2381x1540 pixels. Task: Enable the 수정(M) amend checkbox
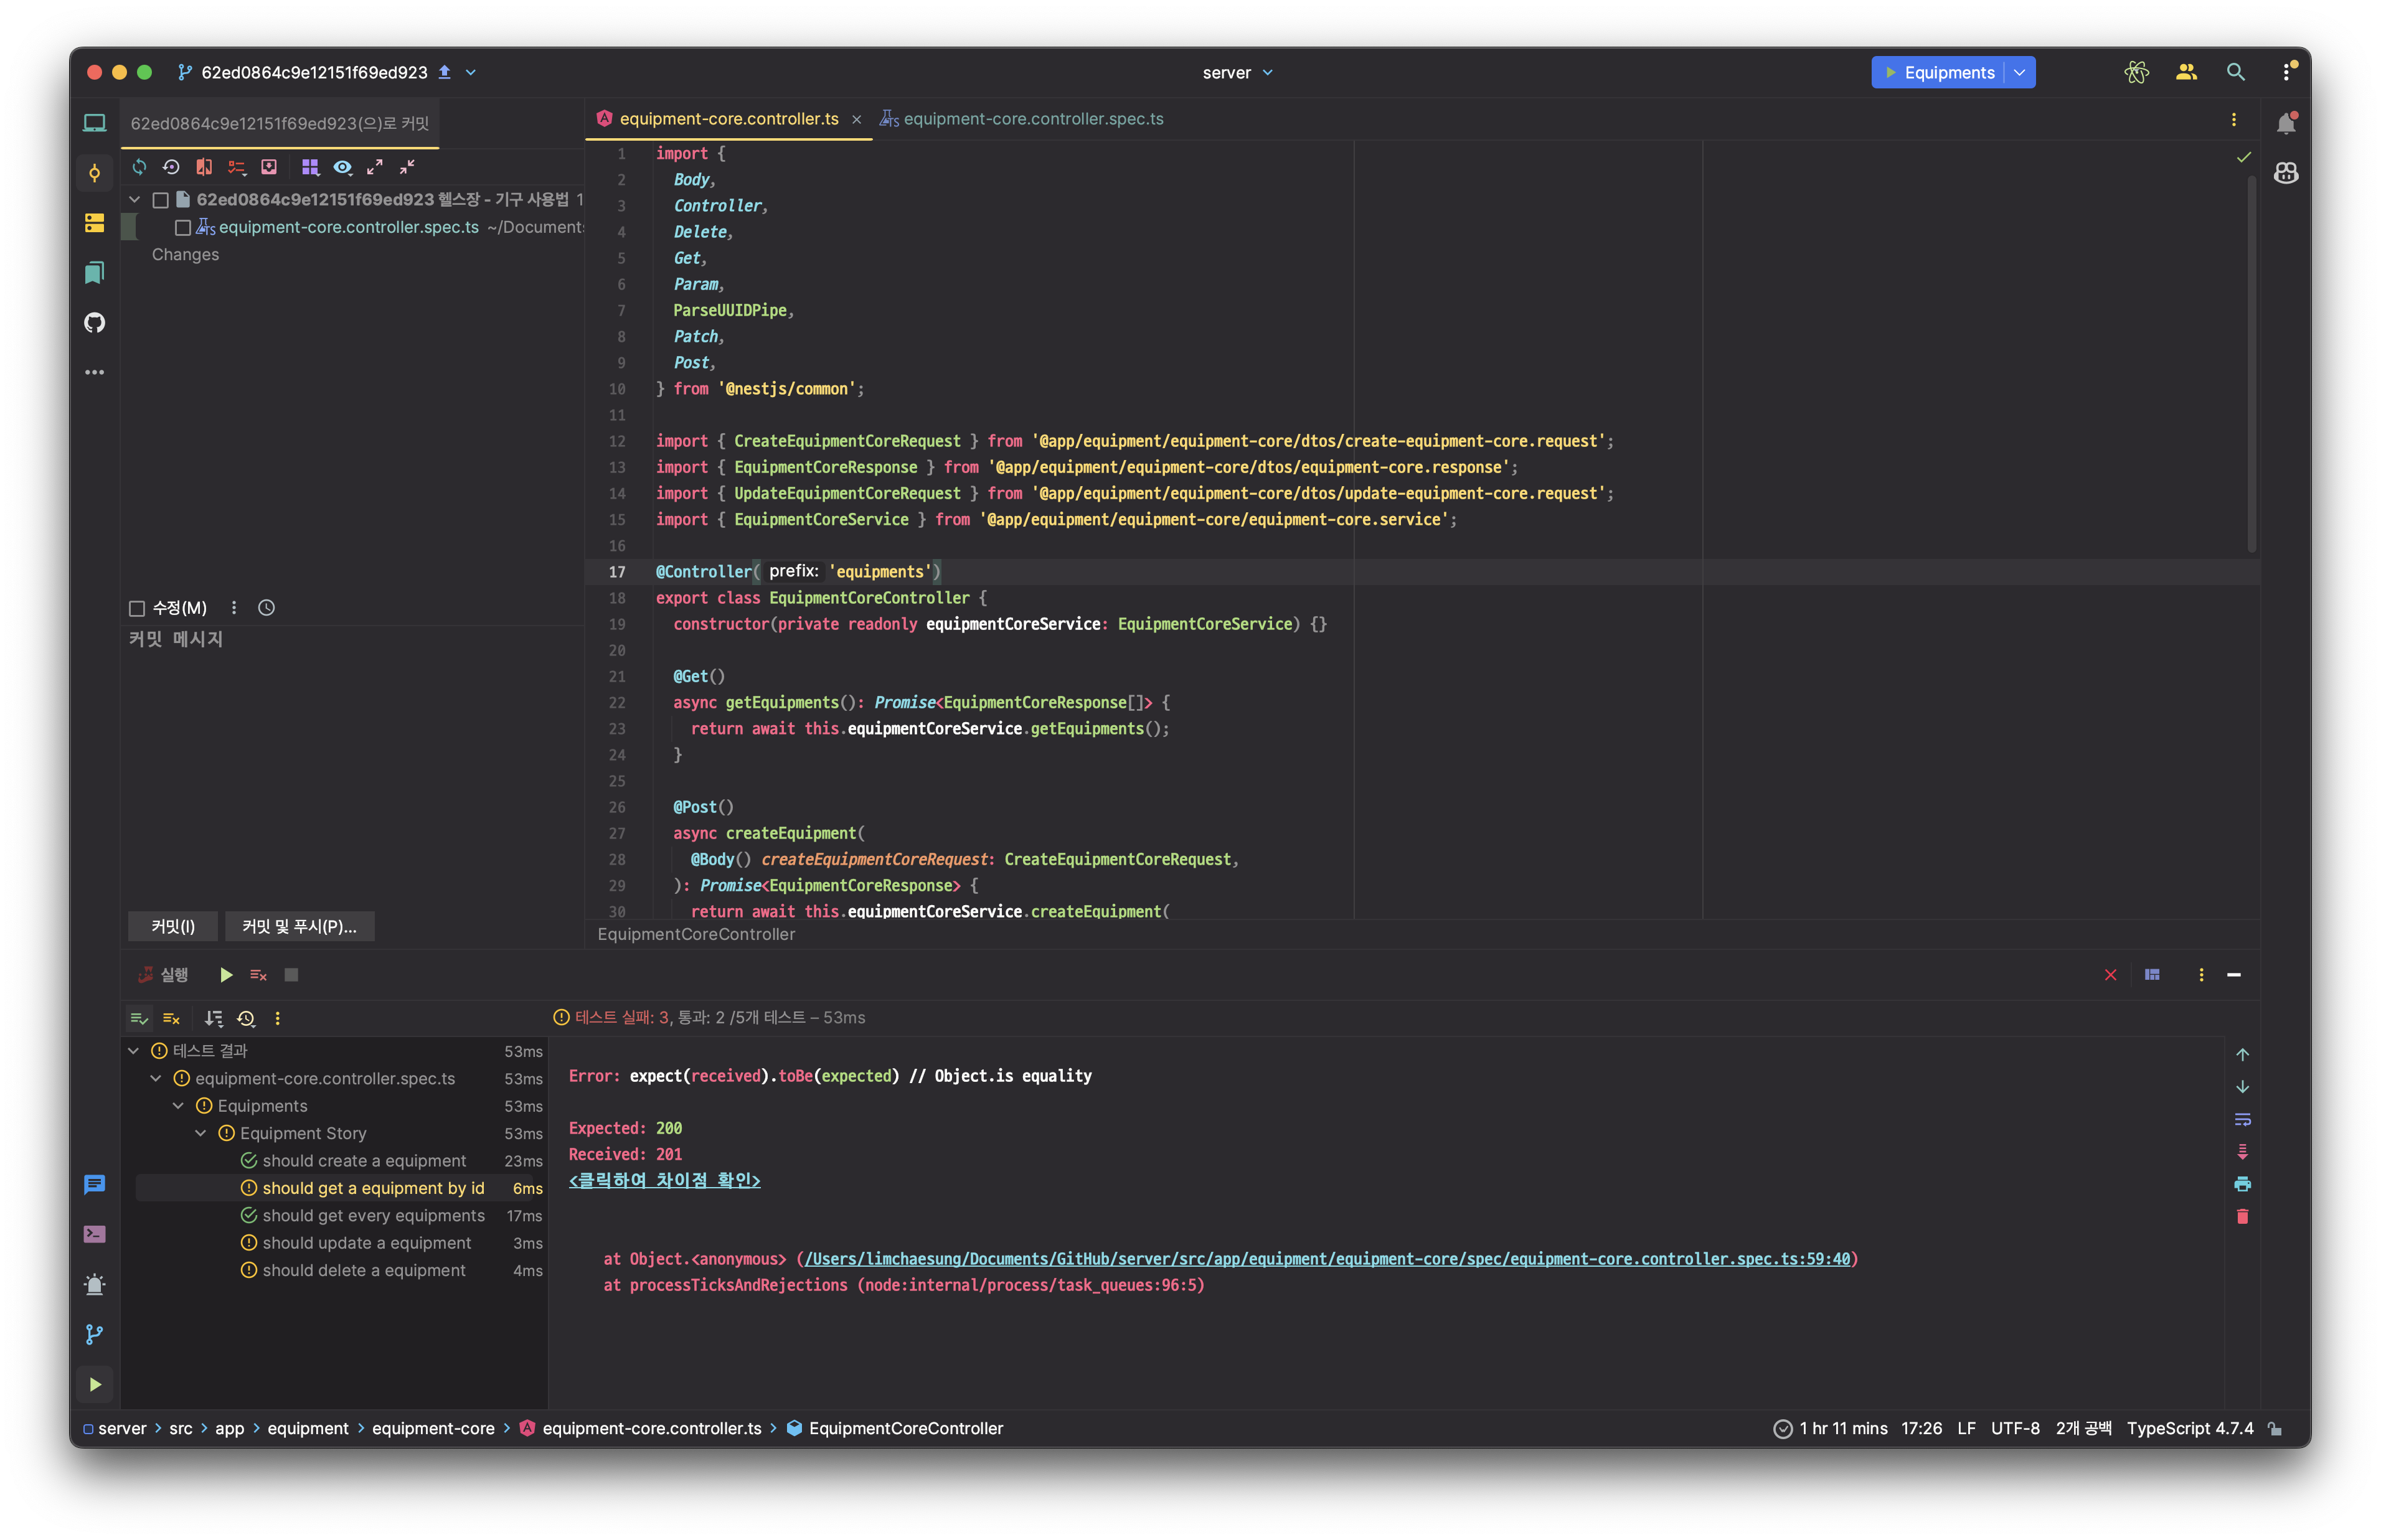pos(138,608)
